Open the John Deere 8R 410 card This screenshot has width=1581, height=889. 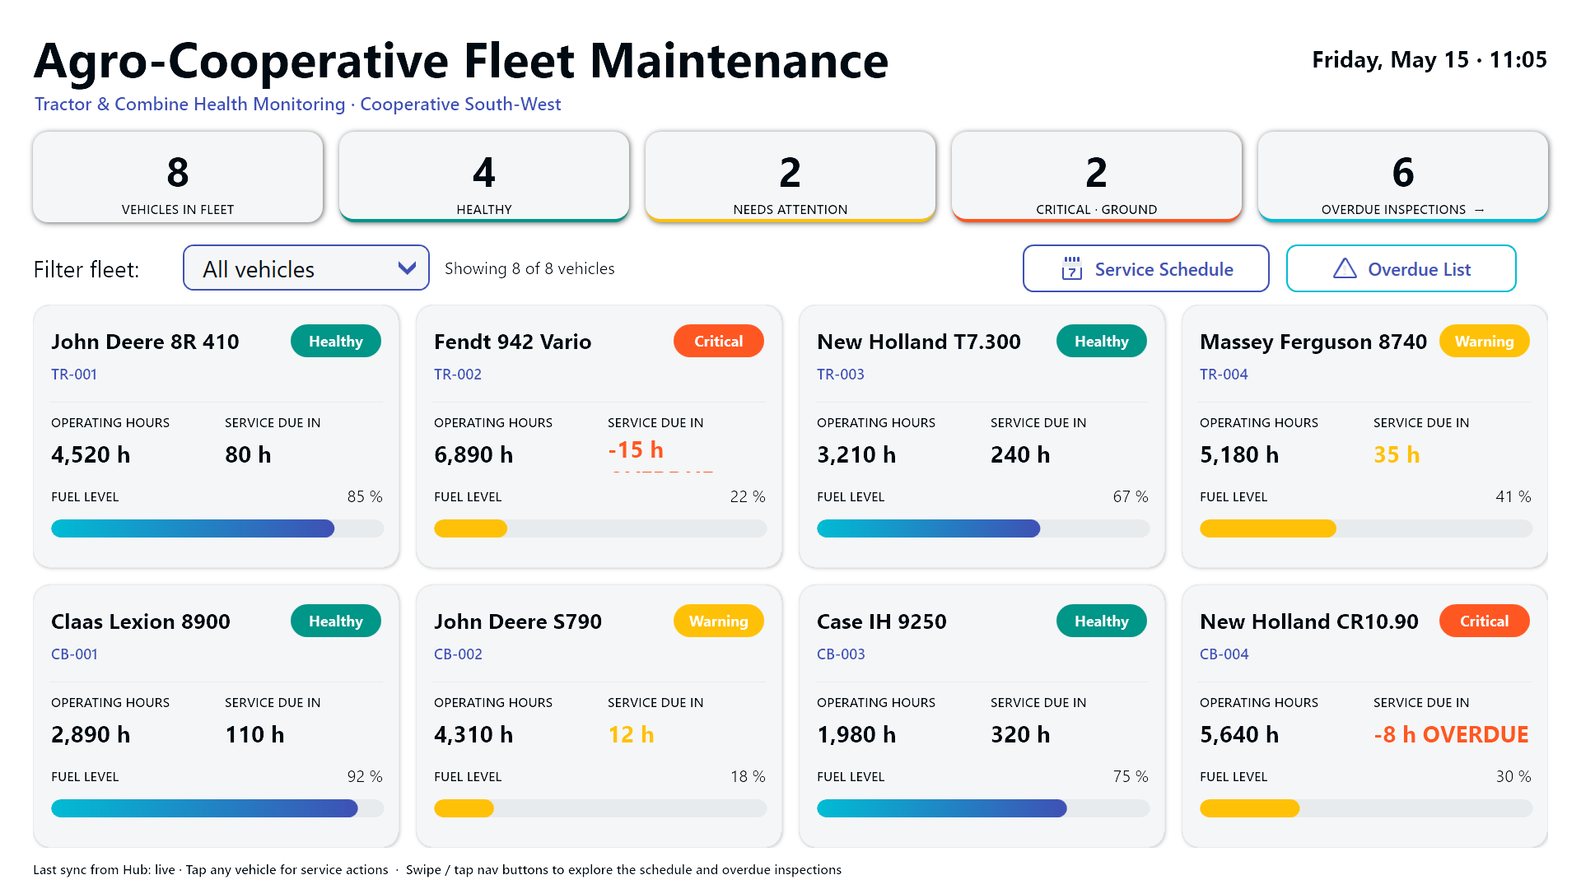tap(217, 436)
